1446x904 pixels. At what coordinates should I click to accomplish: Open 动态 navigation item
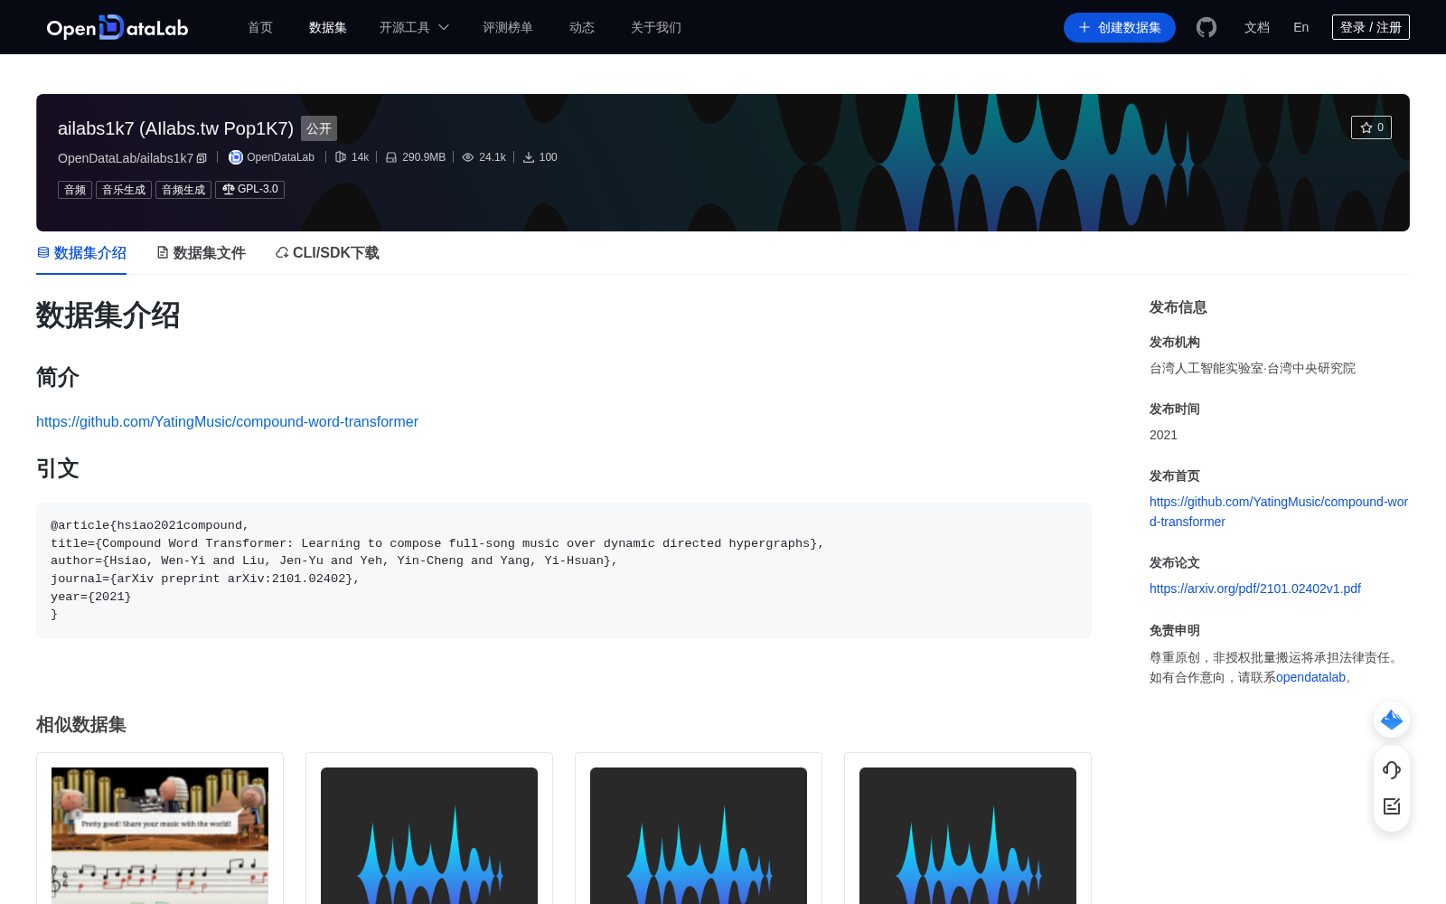pos(582,27)
